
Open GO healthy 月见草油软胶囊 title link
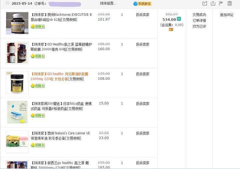[60, 77]
